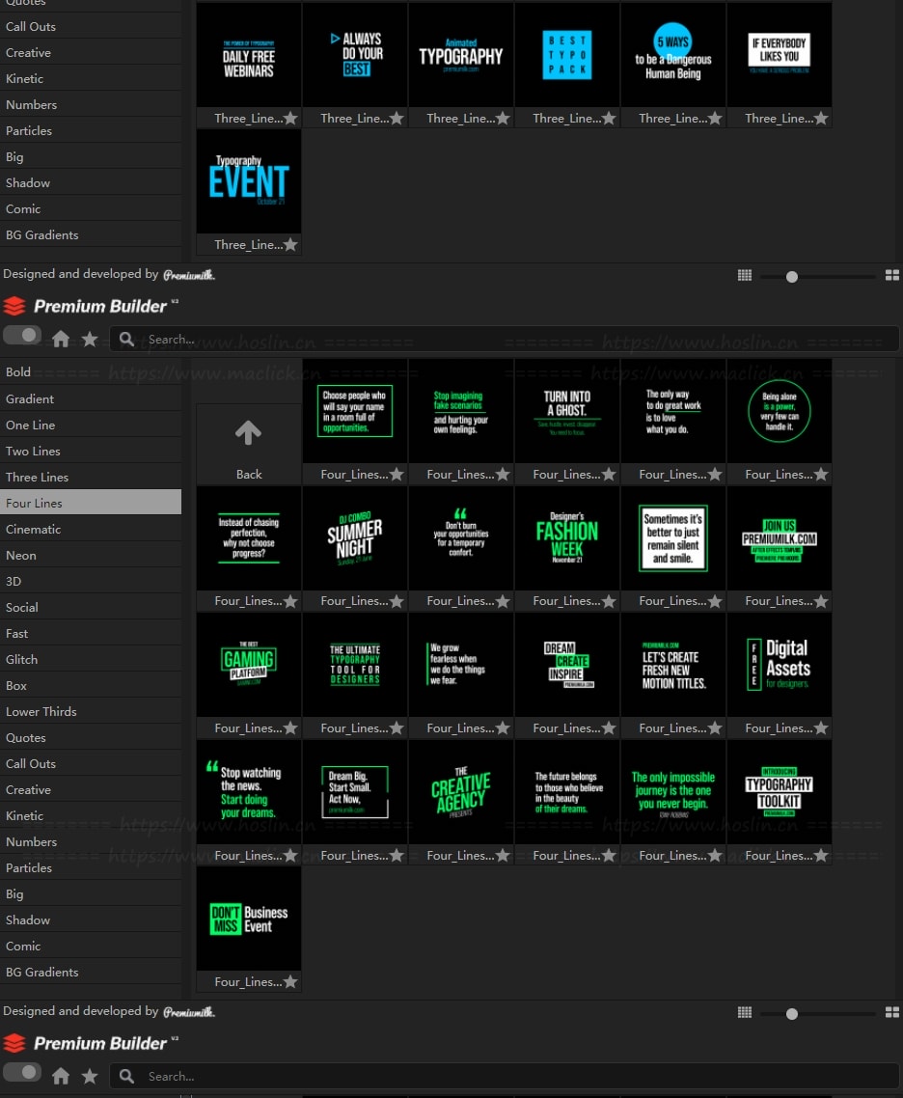Open Premiumilk link below the Three Lines grid
Screen dimensions: 903x1098
coord(188,274)
